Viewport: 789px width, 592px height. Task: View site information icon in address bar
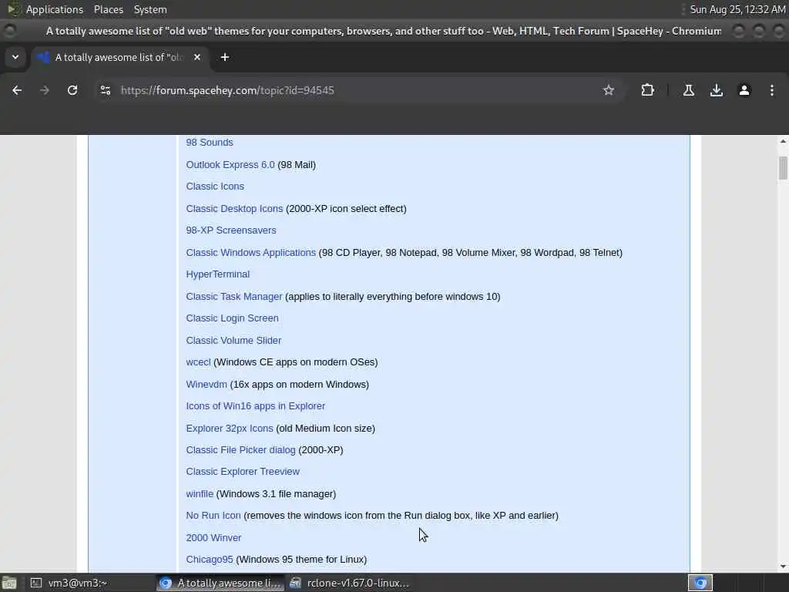[x=105, y=90]
